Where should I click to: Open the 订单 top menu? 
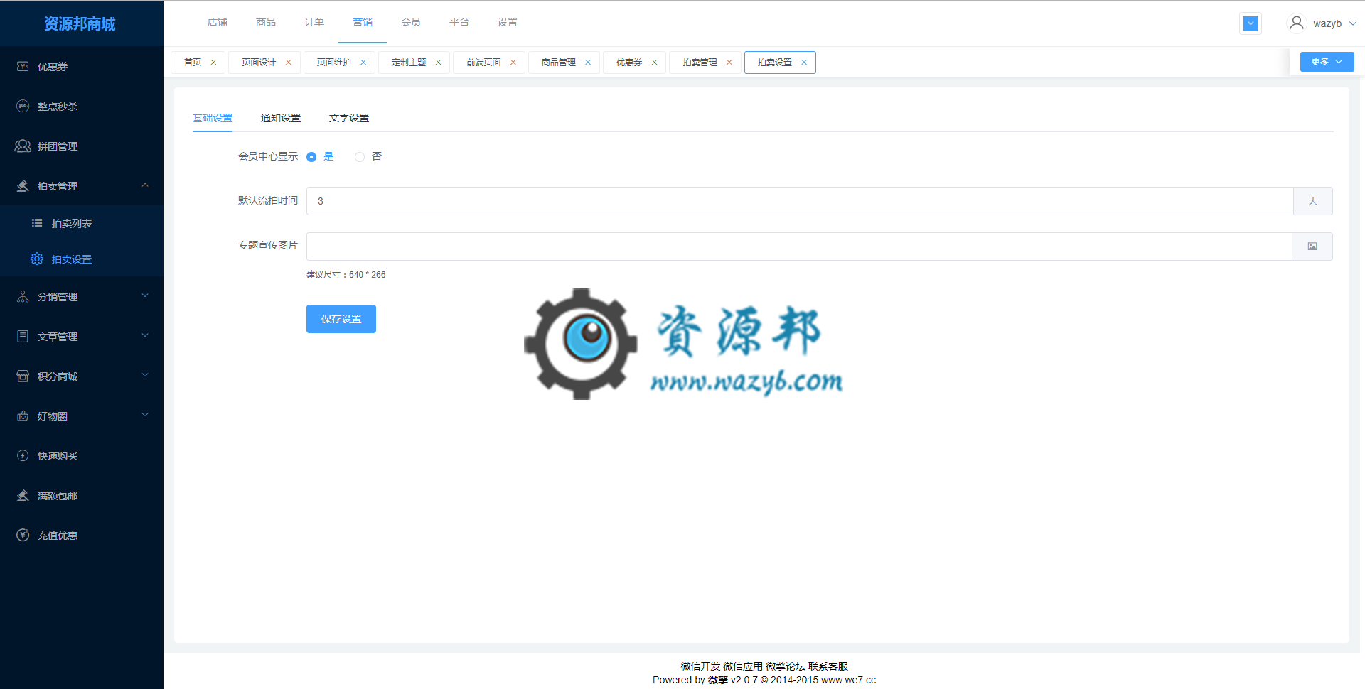pyautogui.click(x=314, y=22)
